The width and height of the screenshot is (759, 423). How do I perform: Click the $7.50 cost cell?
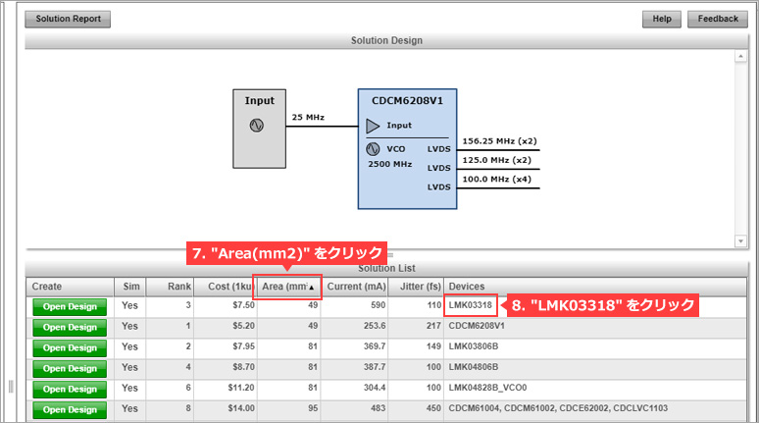243,305
